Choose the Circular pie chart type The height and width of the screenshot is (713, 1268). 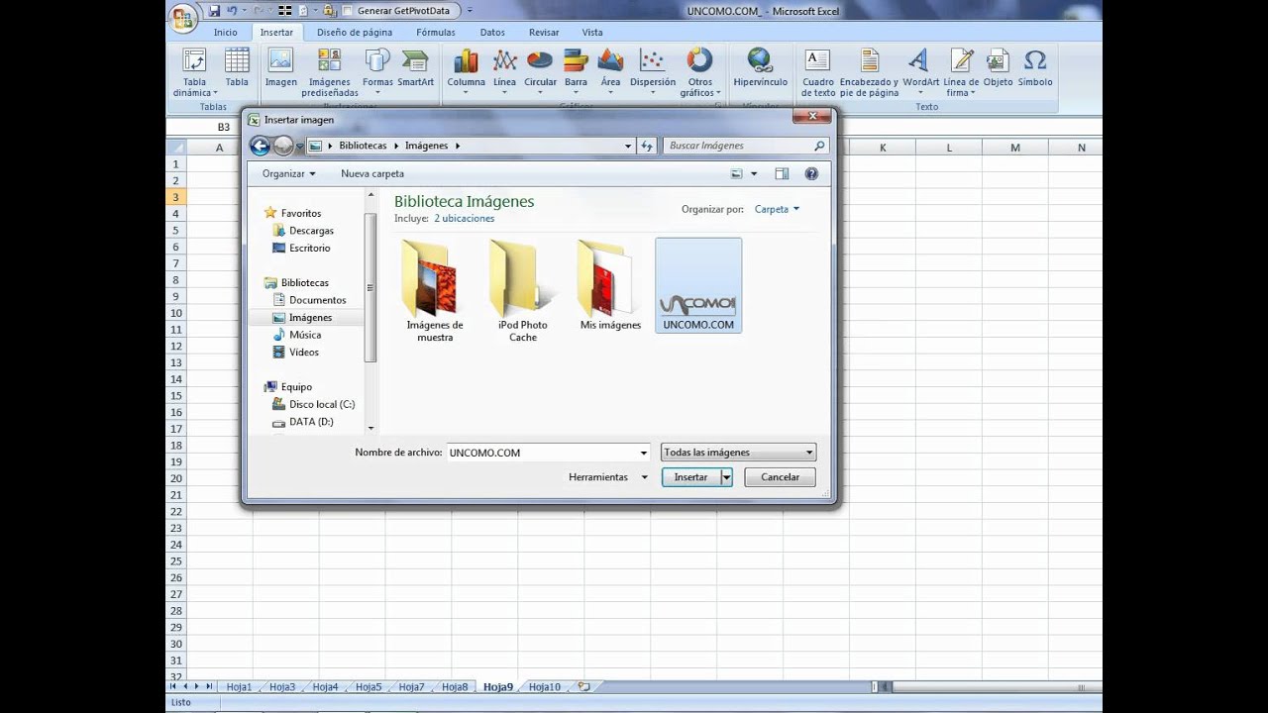tap(540, 69)
